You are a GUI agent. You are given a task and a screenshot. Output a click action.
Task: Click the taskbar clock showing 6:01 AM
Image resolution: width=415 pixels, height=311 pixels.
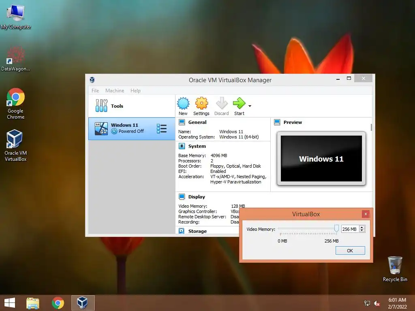click(397, 303)
